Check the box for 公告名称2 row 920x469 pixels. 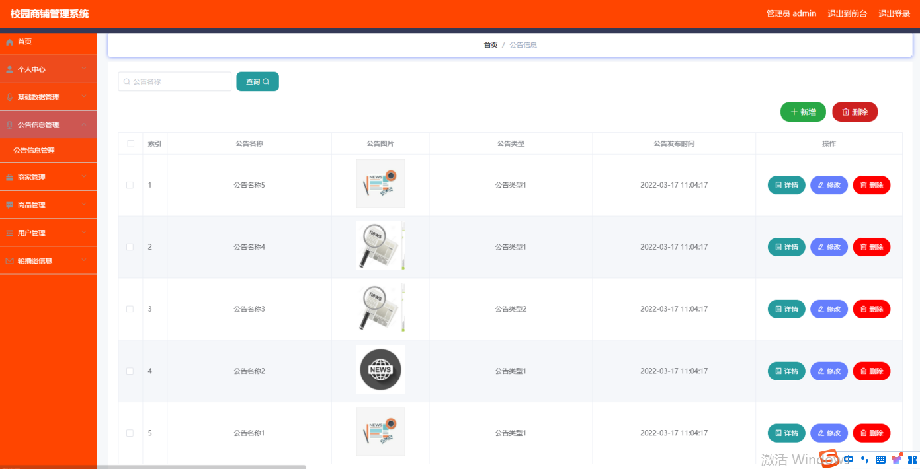pos(130,371)
